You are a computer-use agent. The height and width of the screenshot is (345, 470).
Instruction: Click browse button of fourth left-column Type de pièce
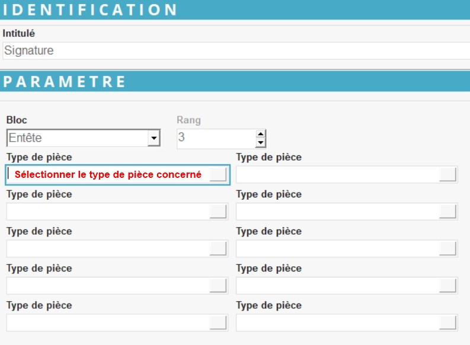tap(218, 286)
